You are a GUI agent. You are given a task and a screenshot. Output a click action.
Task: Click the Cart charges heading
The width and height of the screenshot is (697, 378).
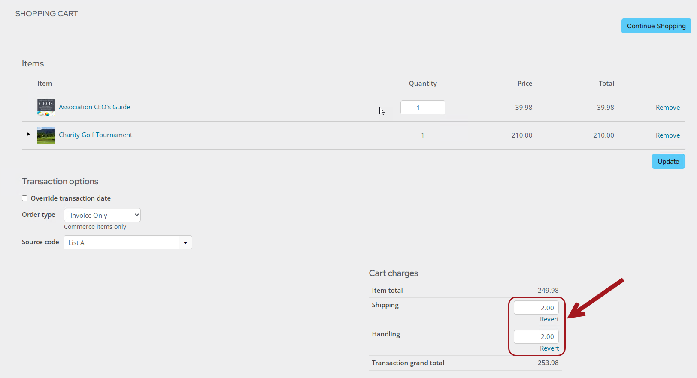pyautogui.click(x=394, y=273)
